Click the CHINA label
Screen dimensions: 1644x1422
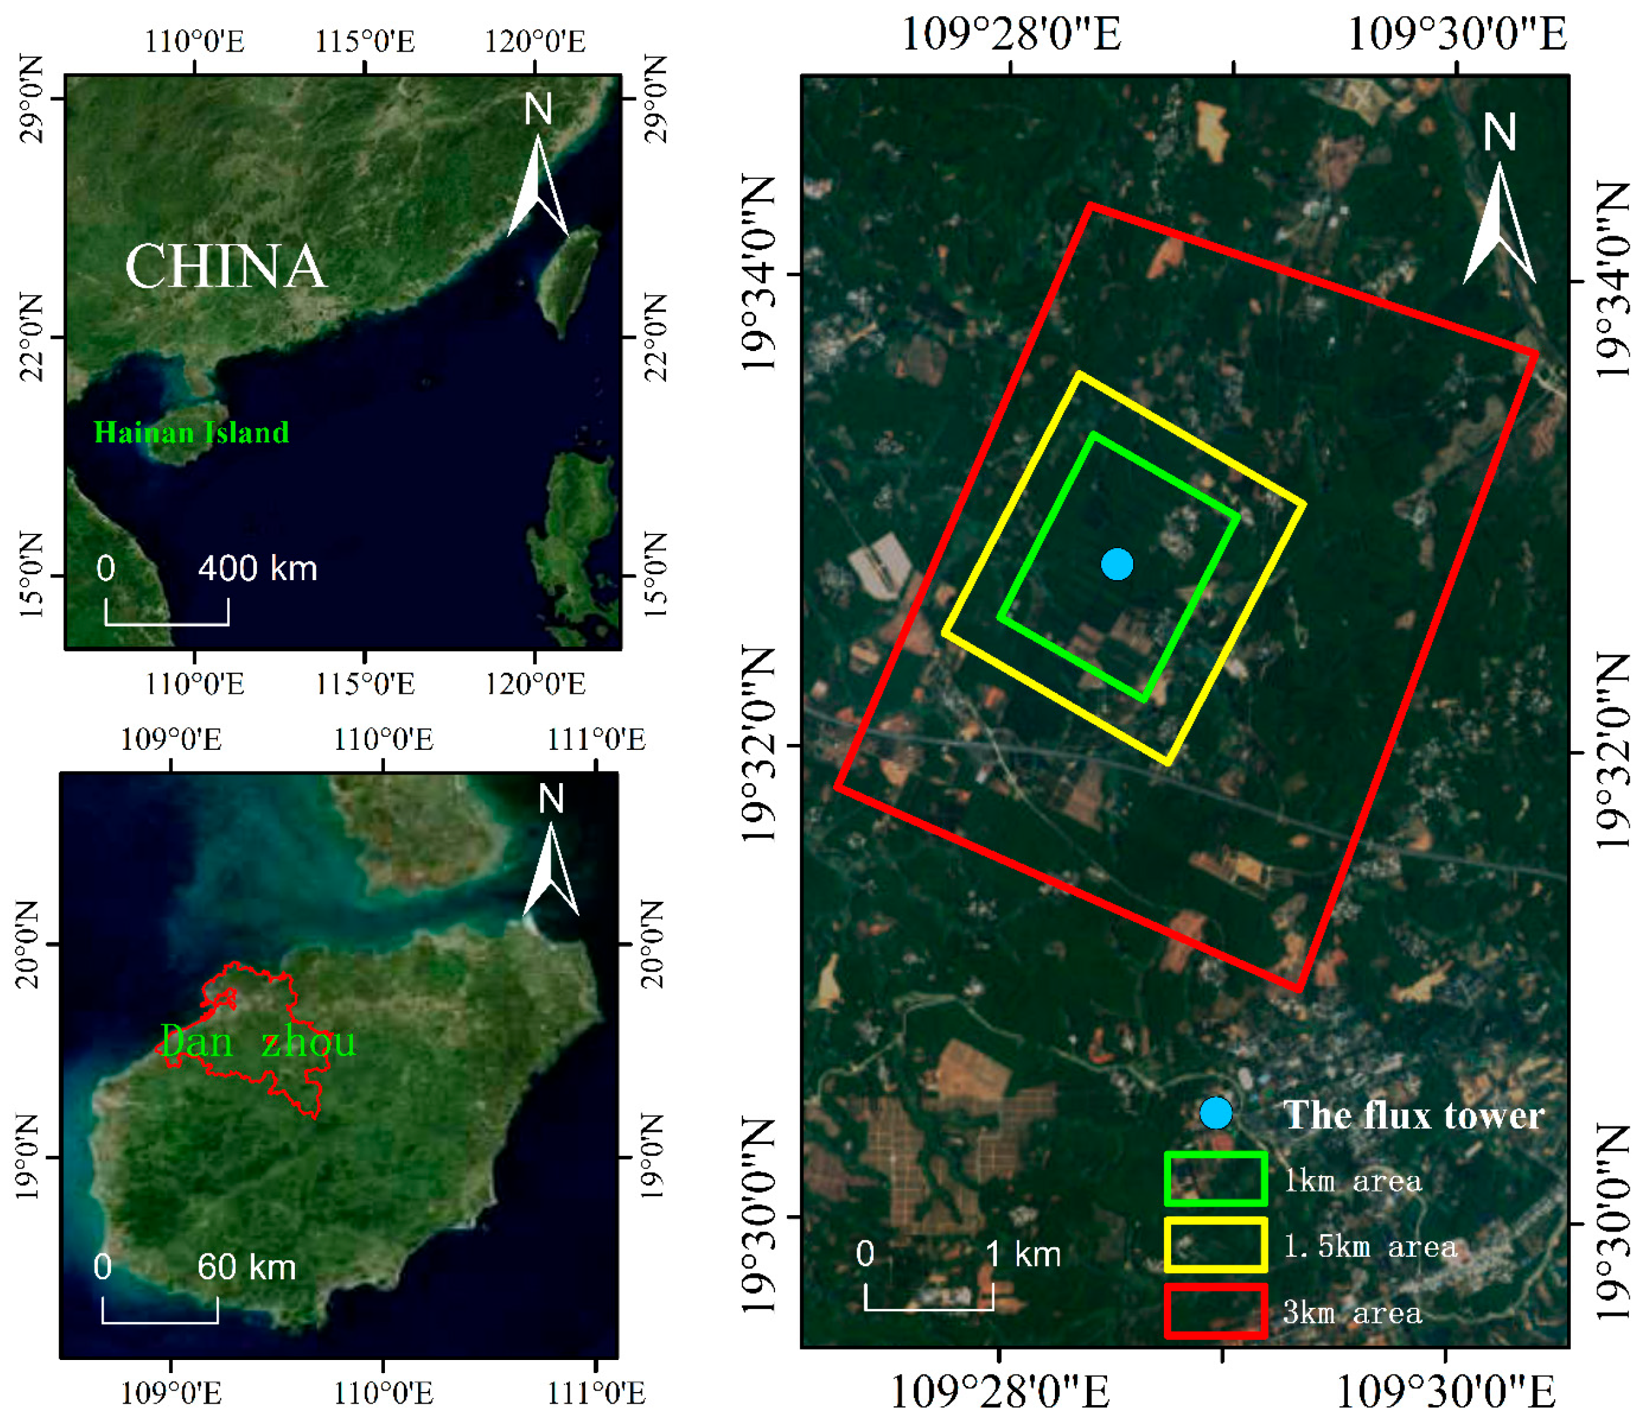point(226,267)
